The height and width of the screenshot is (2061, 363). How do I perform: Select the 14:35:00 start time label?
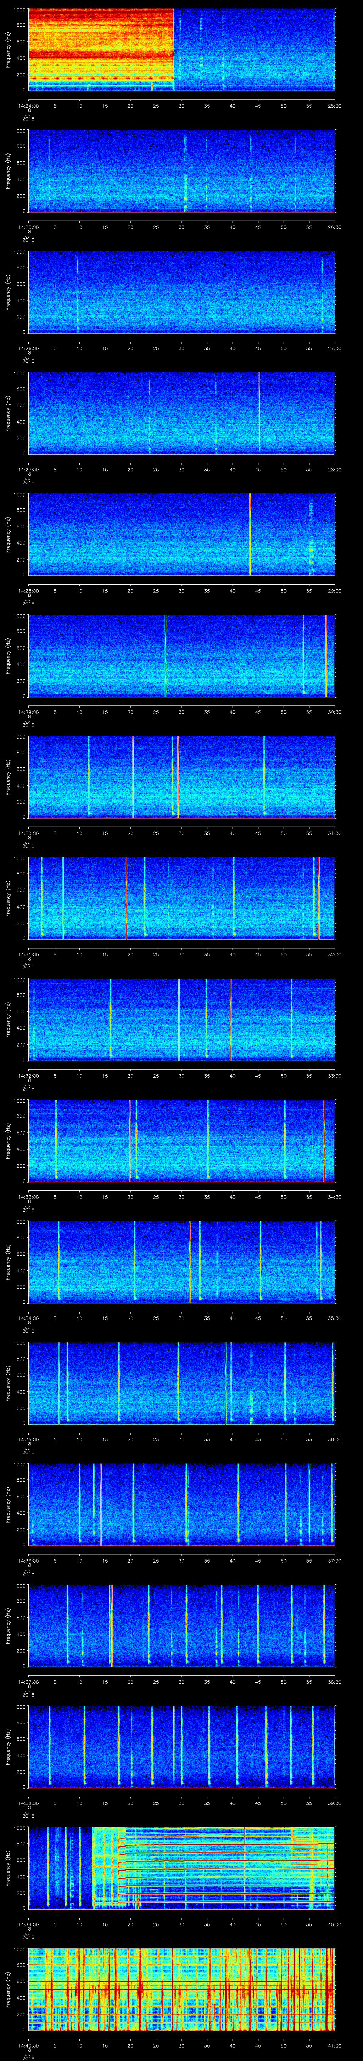tap(29, 1439)
